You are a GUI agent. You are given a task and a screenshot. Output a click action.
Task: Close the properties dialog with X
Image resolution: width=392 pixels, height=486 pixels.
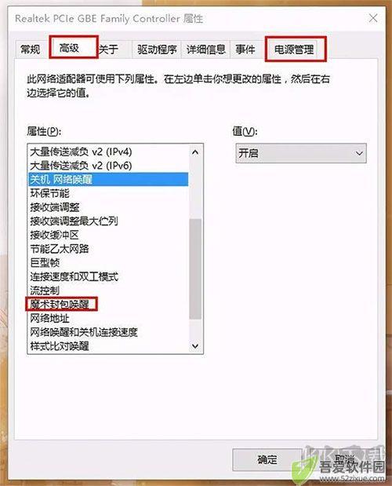(373, 18)
